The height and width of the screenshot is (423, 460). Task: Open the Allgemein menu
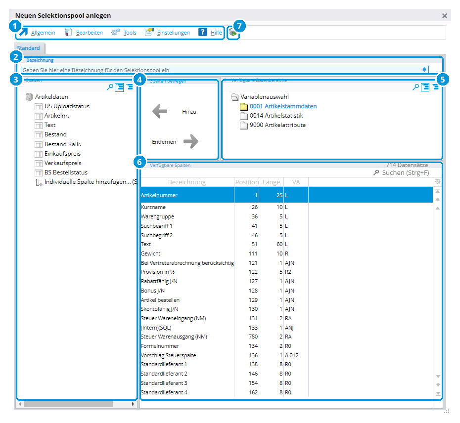coord(43,33)
